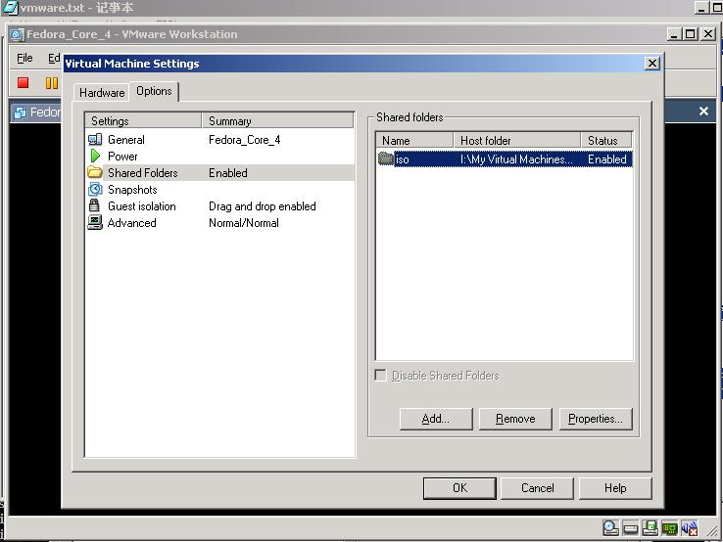This screenshot has height=542, width=723.
Task: Open the File menu
Action: 24,58
